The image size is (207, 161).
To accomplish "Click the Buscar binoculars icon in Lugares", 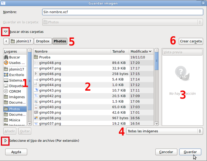I will click(x=6, y=57).
